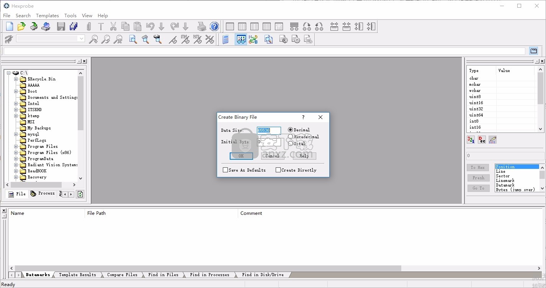Click the Open file folder icon
The image size is (546, 288).
click(x=21, y=26)
